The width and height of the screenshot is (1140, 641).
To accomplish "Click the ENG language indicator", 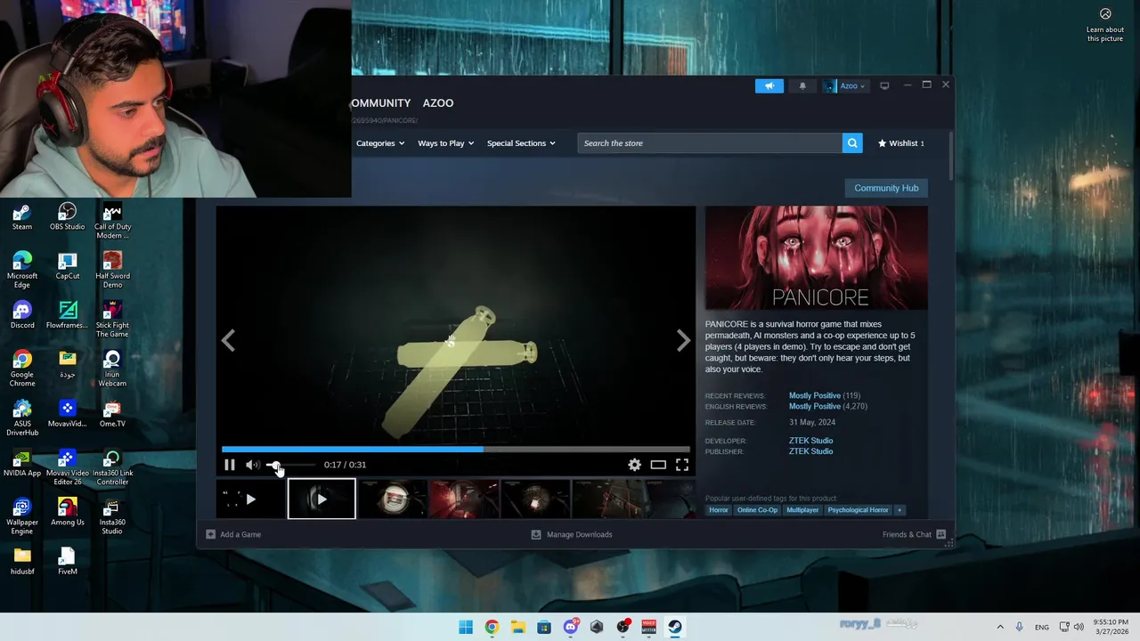I will (x=1041, y=628).
